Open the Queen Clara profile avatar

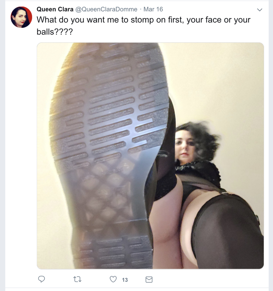(x=21, y=17)
